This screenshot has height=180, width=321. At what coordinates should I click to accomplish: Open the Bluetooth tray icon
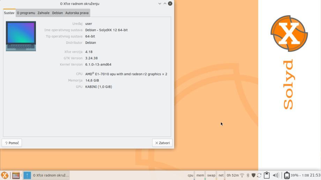(x=248, y=175)
